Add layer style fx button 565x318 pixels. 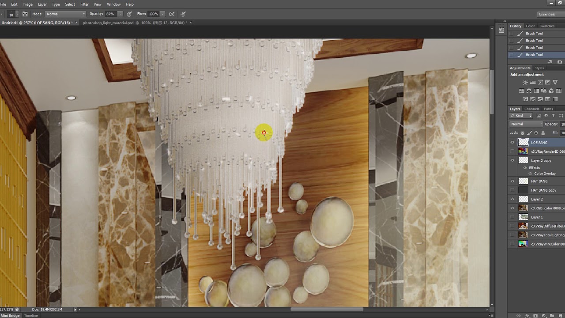(x=527, y=315)
